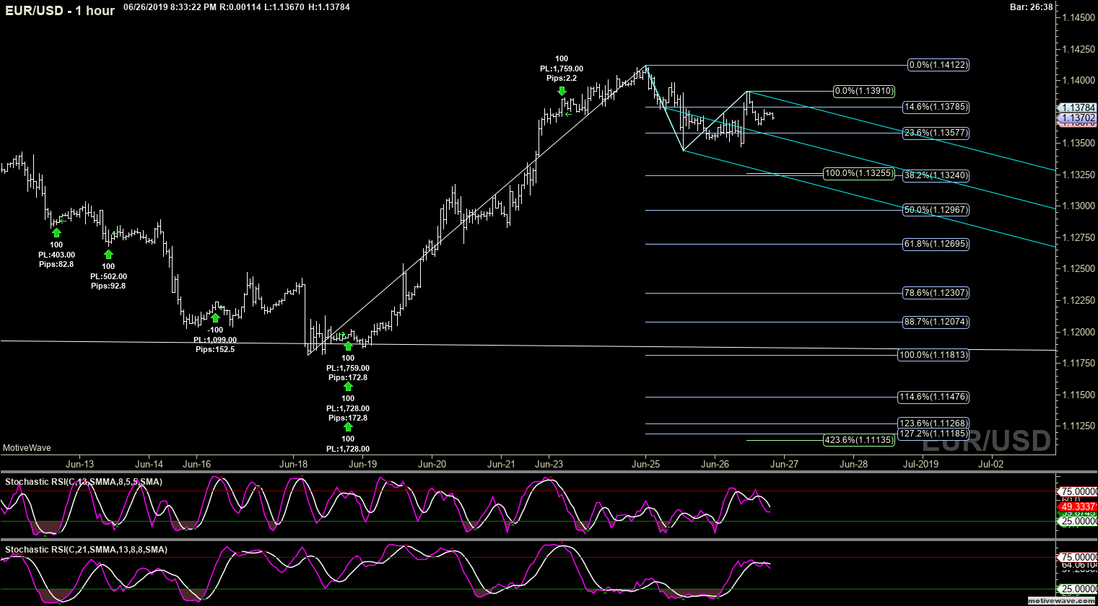Click the 14.6%(1.13785) retracement label
Viewport: 1098px width, 606px height.
936,107
